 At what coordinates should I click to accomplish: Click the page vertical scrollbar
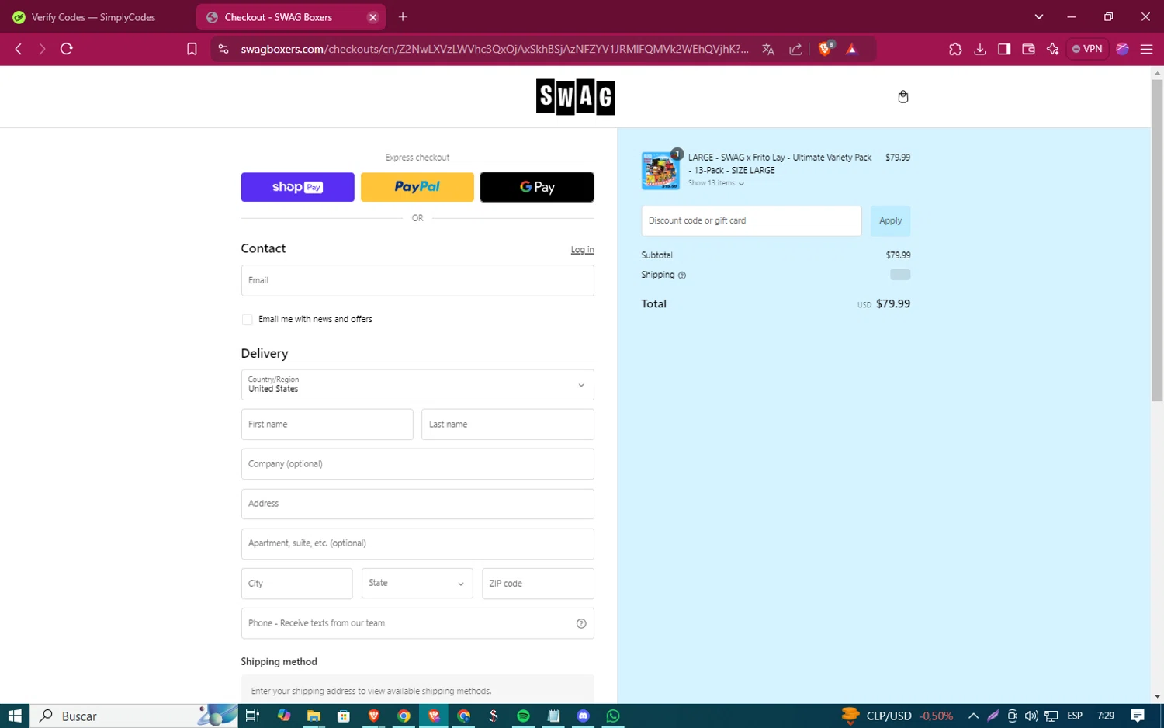tap(1157, 241)
